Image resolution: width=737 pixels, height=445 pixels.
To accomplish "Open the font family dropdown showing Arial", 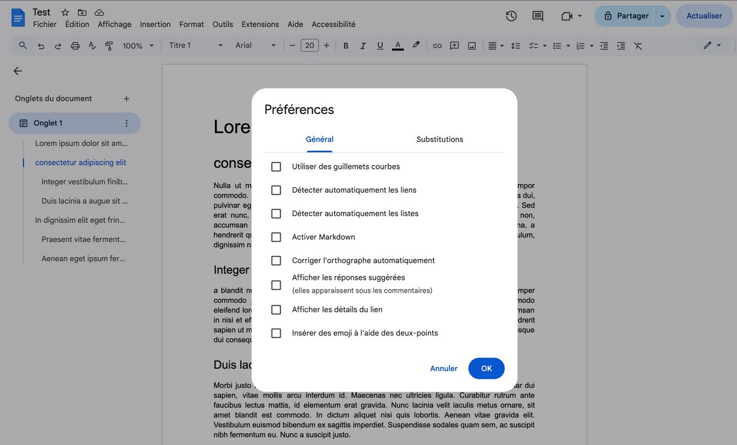I will point(254,45).
